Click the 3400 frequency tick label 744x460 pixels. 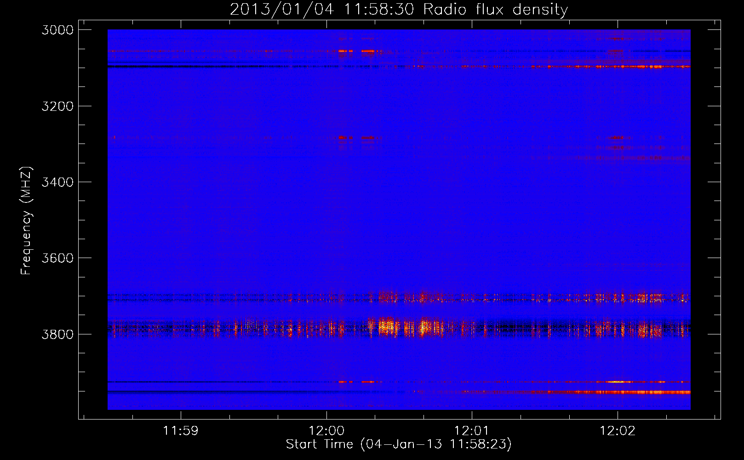[57, 182]
